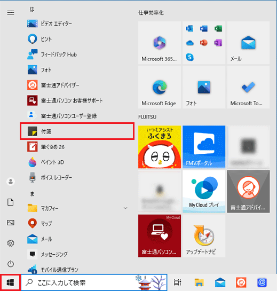277x291 pixels.
Task: Open the フォト tile
Action: click(x=204, y=87)
